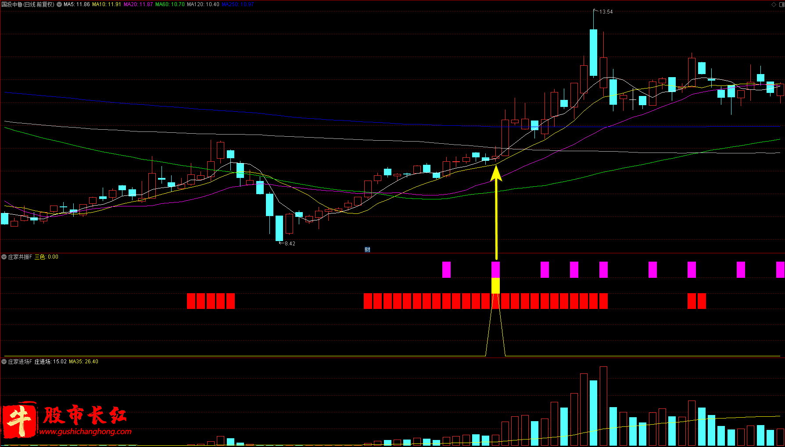
Task: Click the 三色: 0.00 value
Action: tap(47, 257)
